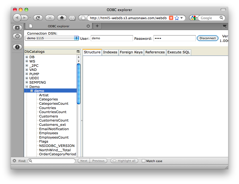Viewport: 239px width, 184px height.
Task: Enable the Match case checkbox
Action: click(x=144, y=161)
